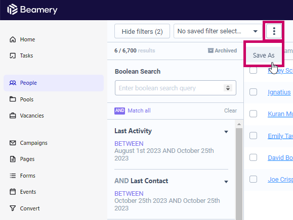Clear all filters with Clear link
Image resolution: width=293 pixels, height=220 pixels.
[230, 111]
